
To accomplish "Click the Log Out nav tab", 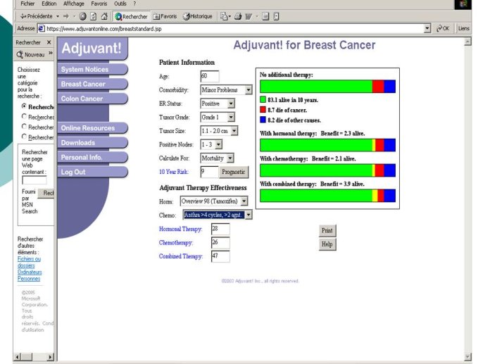I will click(92, 172).
